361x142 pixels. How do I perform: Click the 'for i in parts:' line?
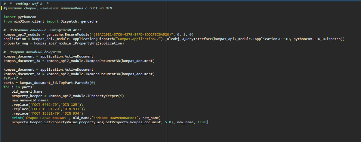[x=19, y=87]
